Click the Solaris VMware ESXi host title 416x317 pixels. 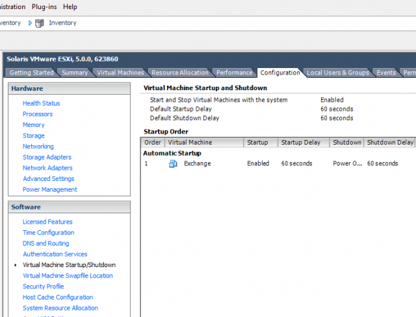pyautogui.click(x=62, y=59)
